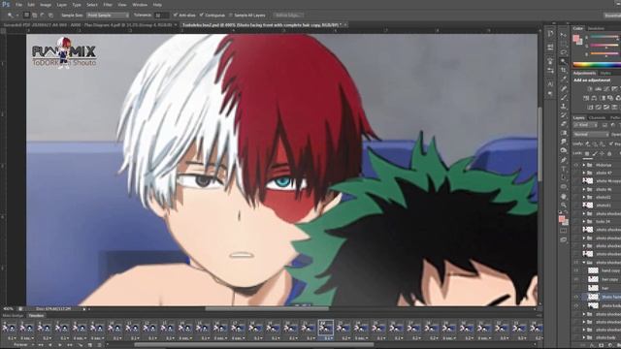Add a Curves adjustment

tap(606, 89)
